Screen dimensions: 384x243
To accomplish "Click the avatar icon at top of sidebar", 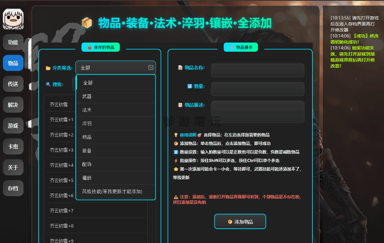I will click(13, 19).
